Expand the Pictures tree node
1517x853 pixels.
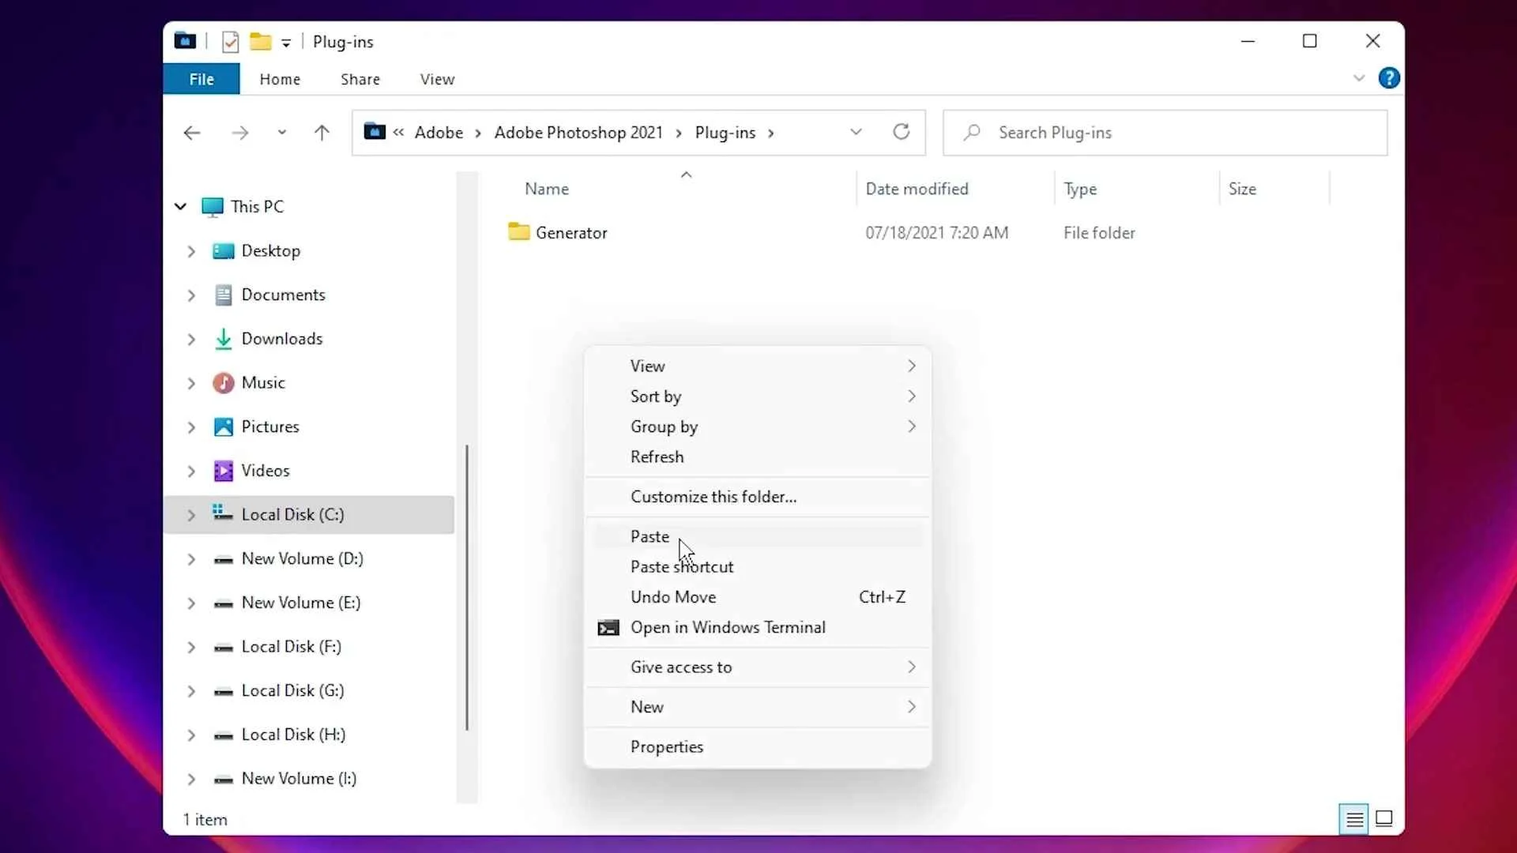(x=191, y=427)
